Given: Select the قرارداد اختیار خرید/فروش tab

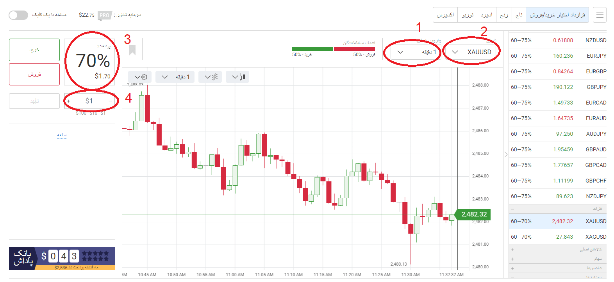Looking at the screenshot, I should [x=557, y=15].
